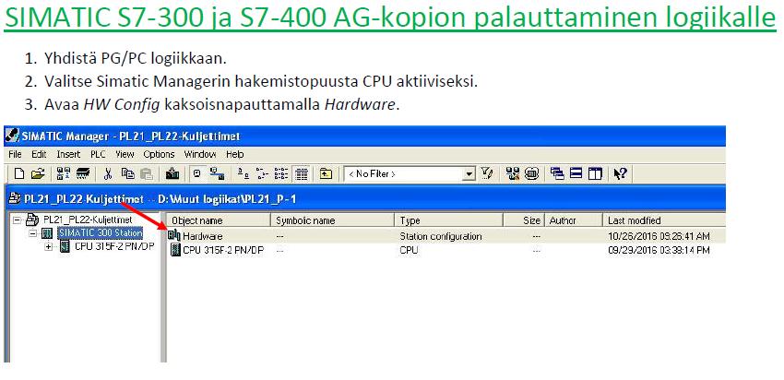Click the 09/29/2016 date cell
Image resolution: width=784 pixels, height=380 pixels.
(659, 250)
